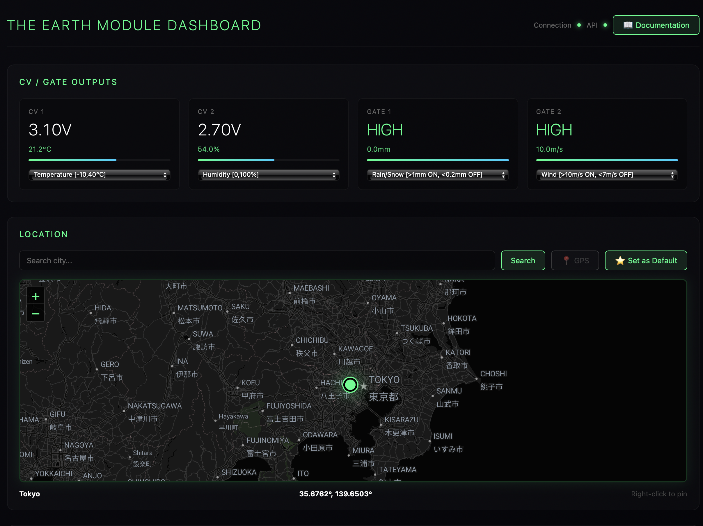
Task: Open the Documentation link button
Action: [656, 25]
